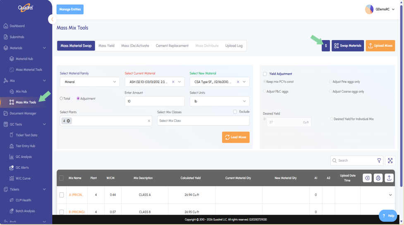Click the Swap Materials button

tap(348, 45)
